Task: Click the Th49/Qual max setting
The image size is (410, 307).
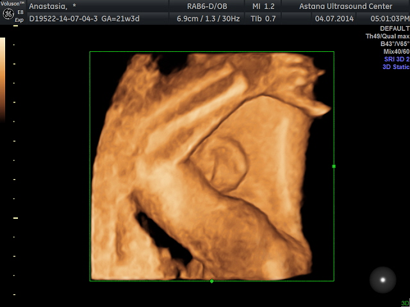Action: 387,36
